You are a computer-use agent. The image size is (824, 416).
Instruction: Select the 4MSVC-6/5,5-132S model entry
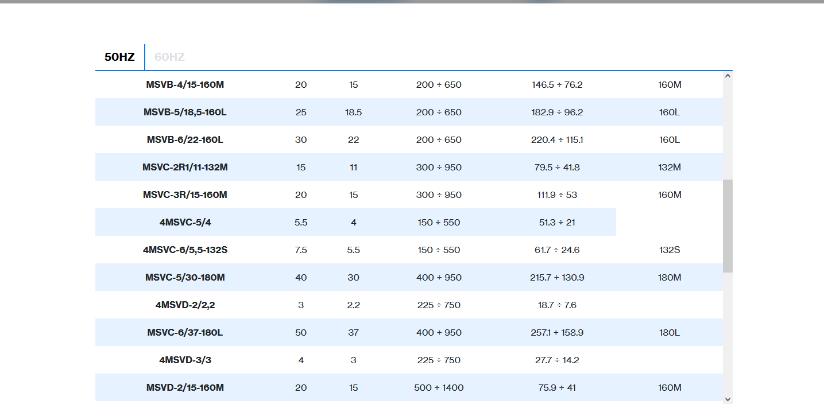[185, 250]
